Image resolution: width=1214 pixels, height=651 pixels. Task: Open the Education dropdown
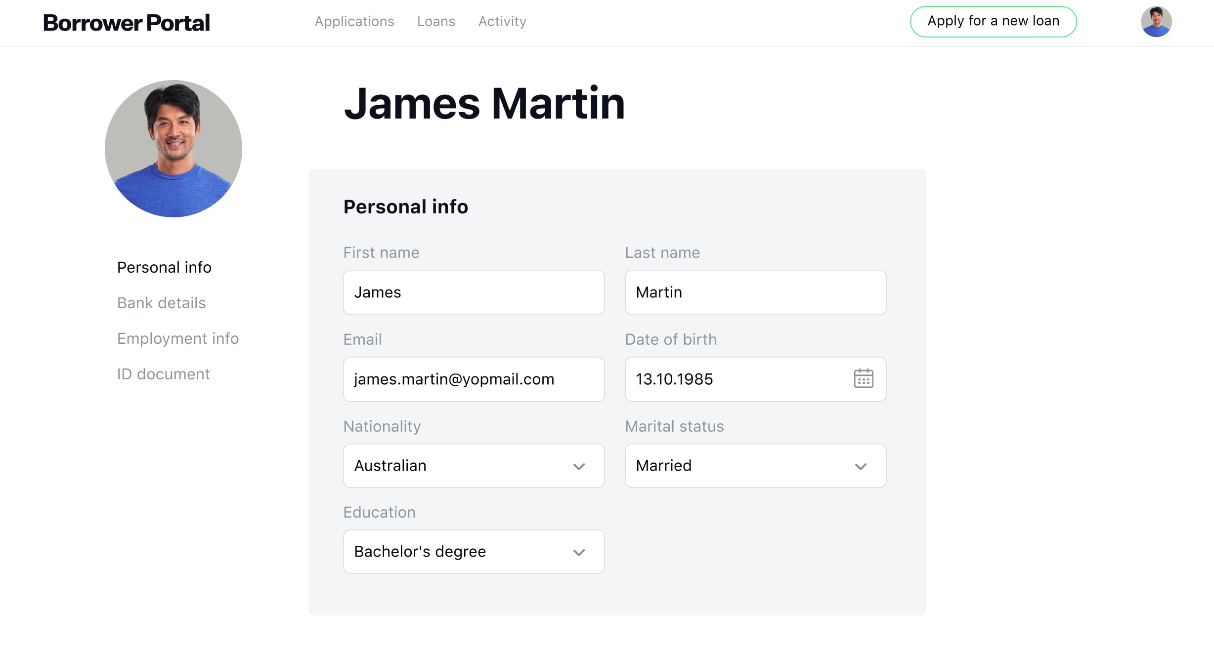coord(474,552)
